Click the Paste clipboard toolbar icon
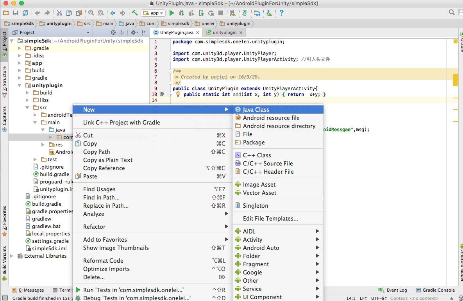Viewport: 463px width, 301px height. point(79,13)
